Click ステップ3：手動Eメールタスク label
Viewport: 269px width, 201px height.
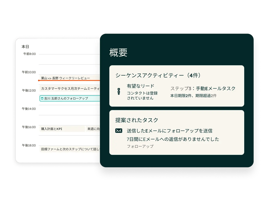[203, 89]
